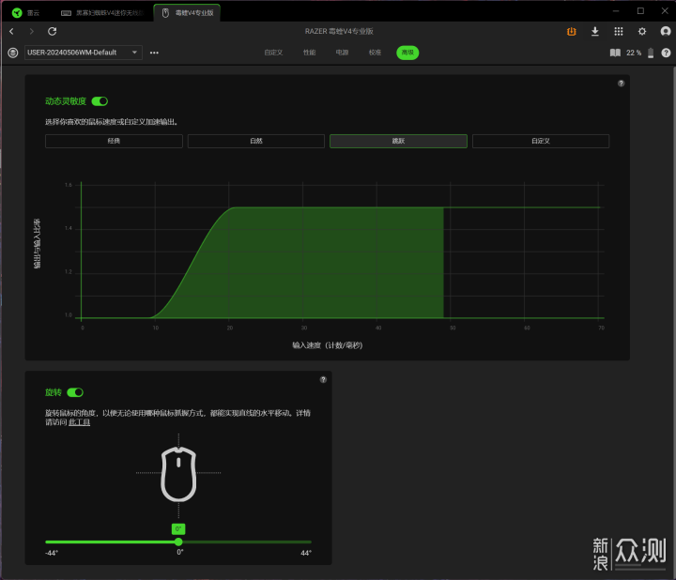Image resolution: width=676 pixels, height=580 pixels.
Task: Open settings with the gear icon
Action: point(642,32)
